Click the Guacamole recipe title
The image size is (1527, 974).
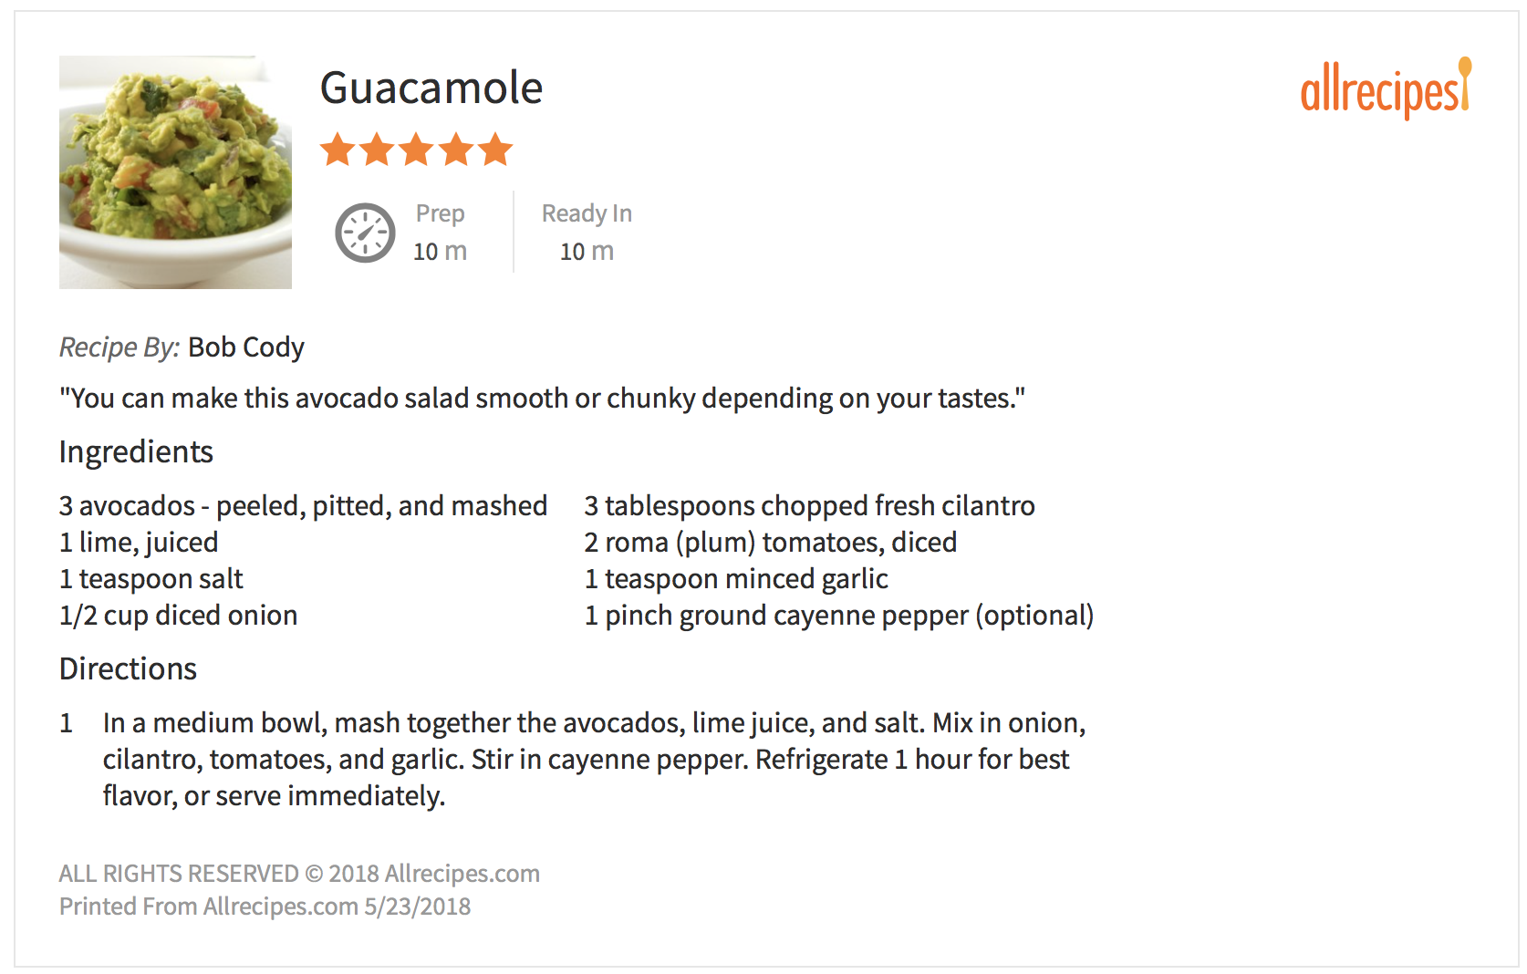[431, 88]
